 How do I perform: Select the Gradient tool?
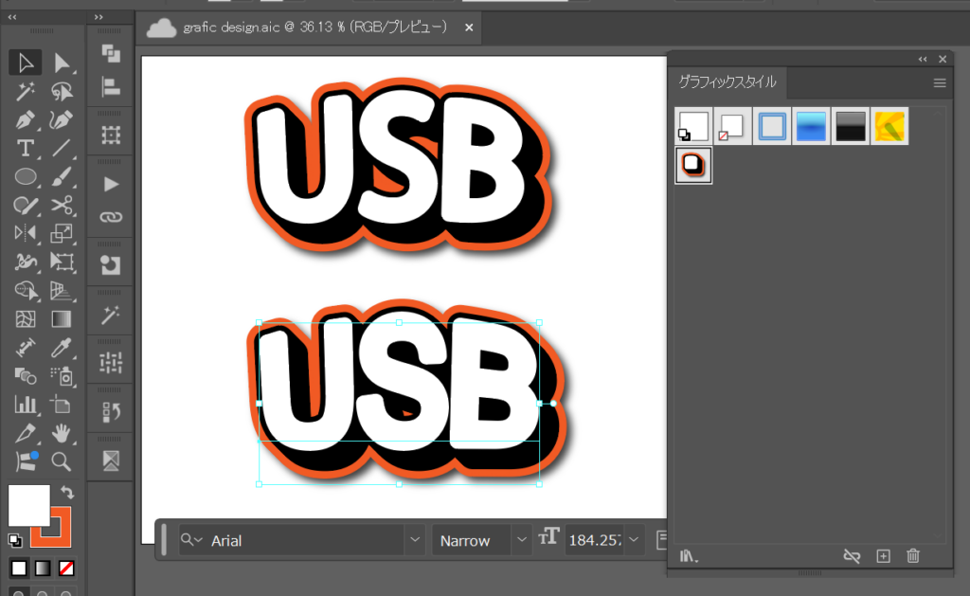(x=62, y=318)
